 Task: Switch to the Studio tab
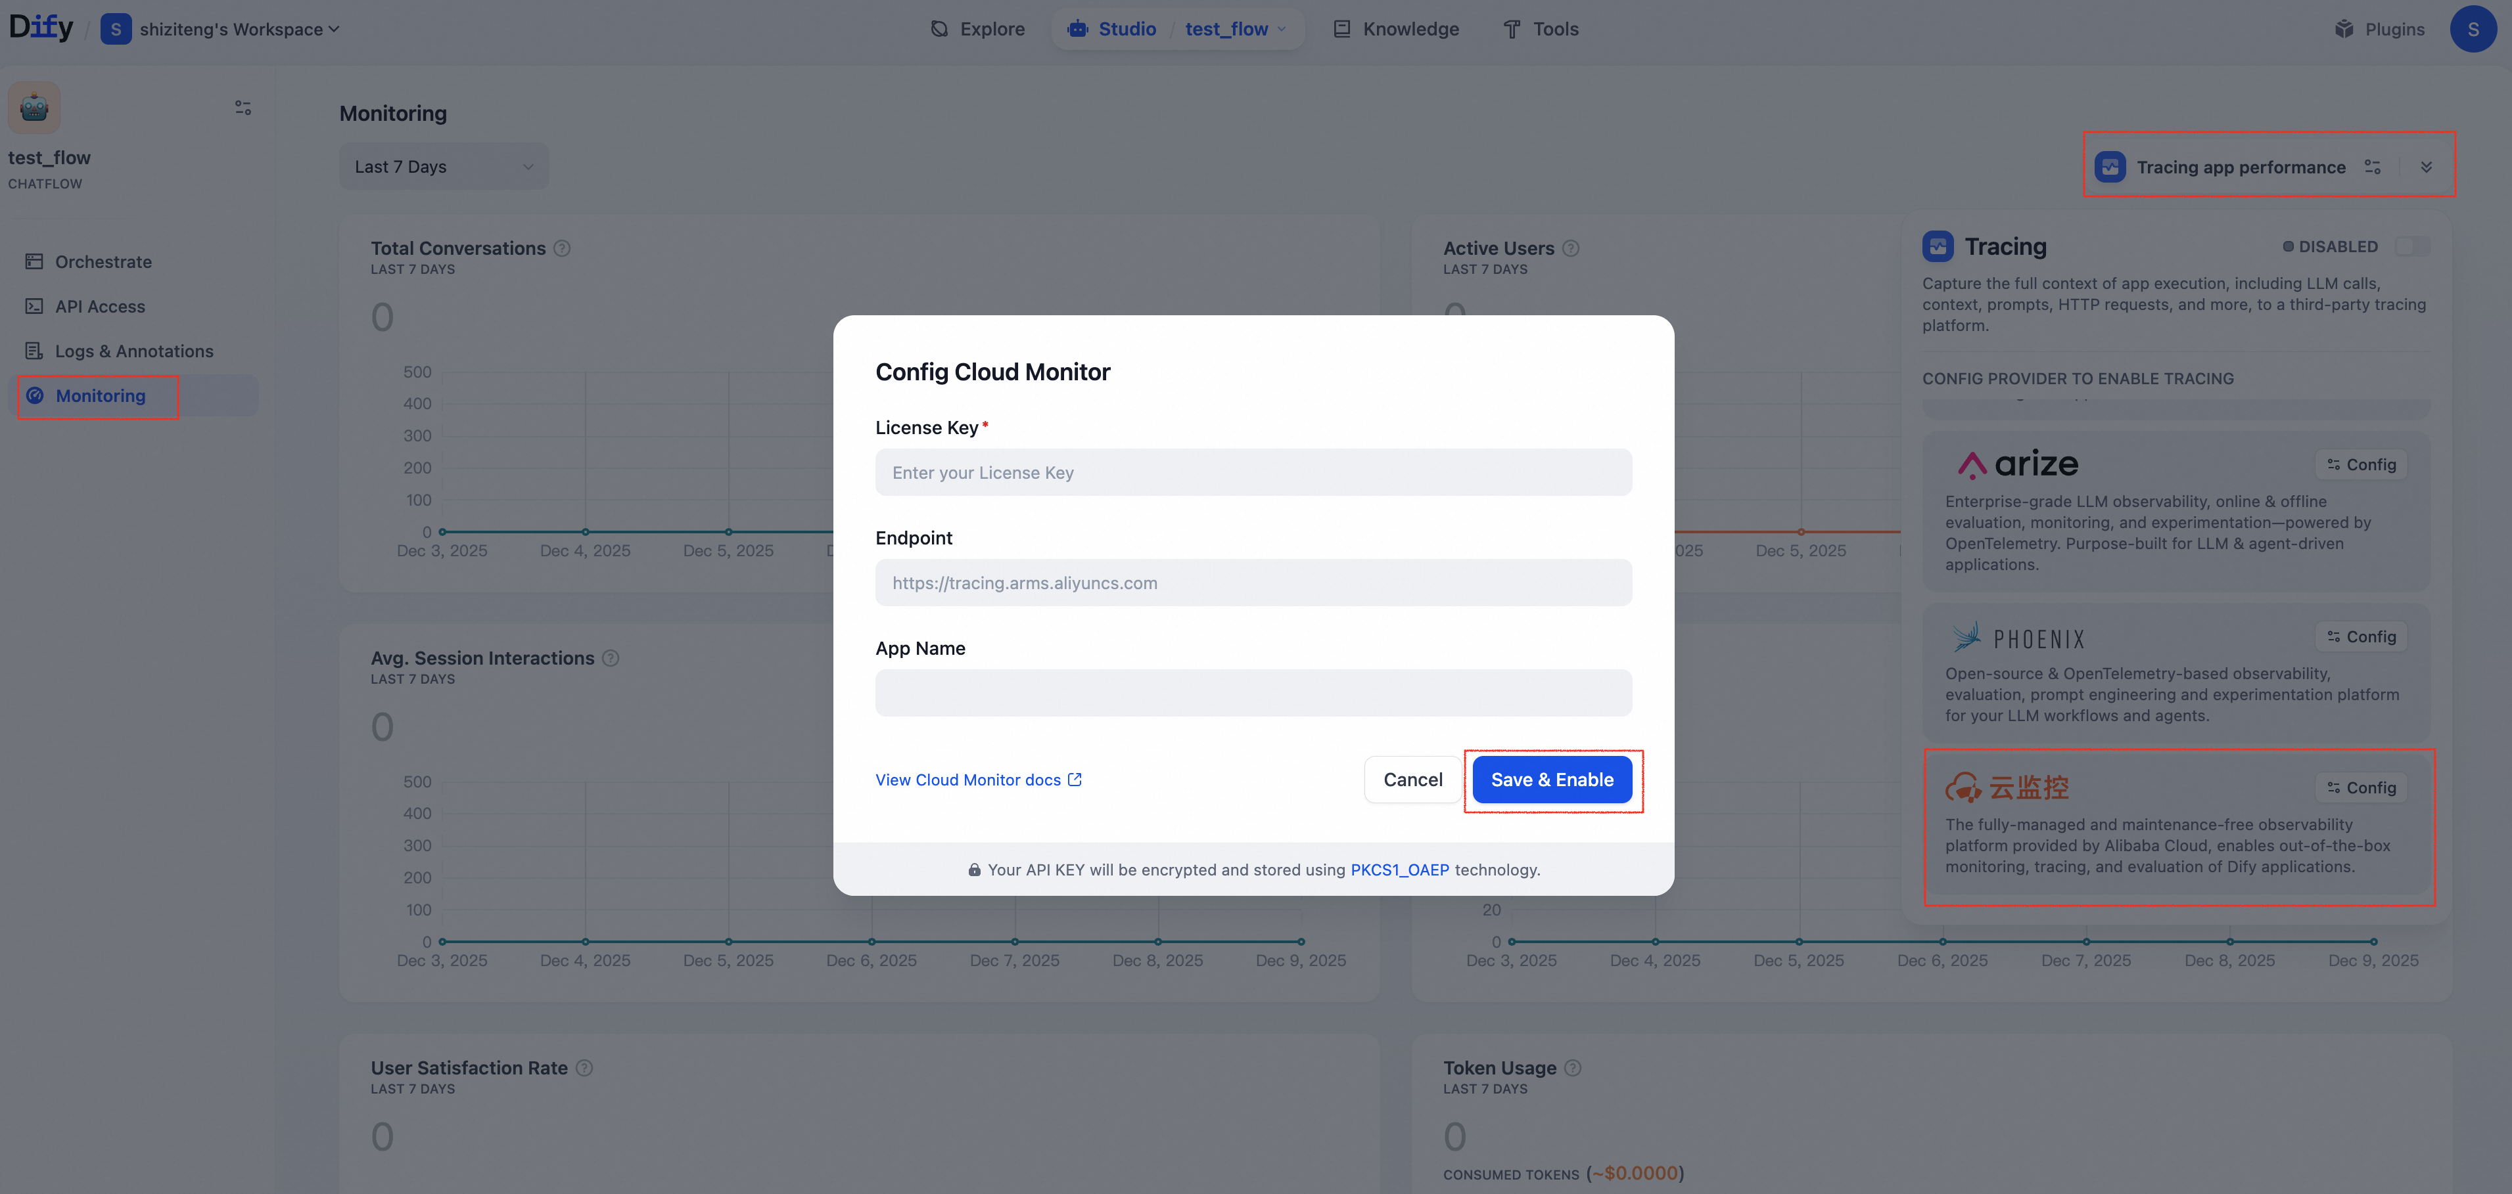1111,30
